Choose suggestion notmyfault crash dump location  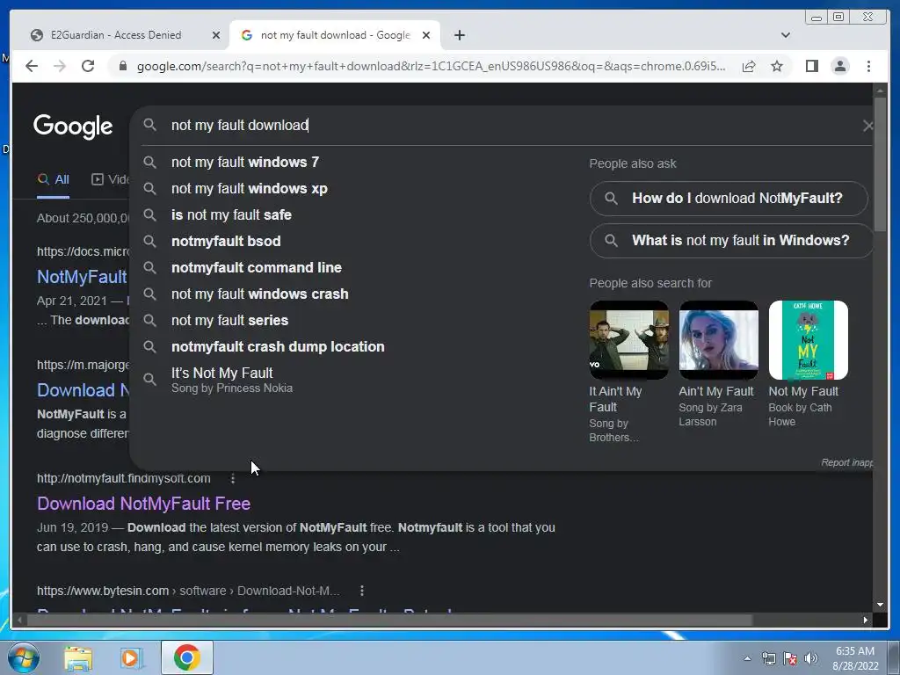[x=278, y=346]
